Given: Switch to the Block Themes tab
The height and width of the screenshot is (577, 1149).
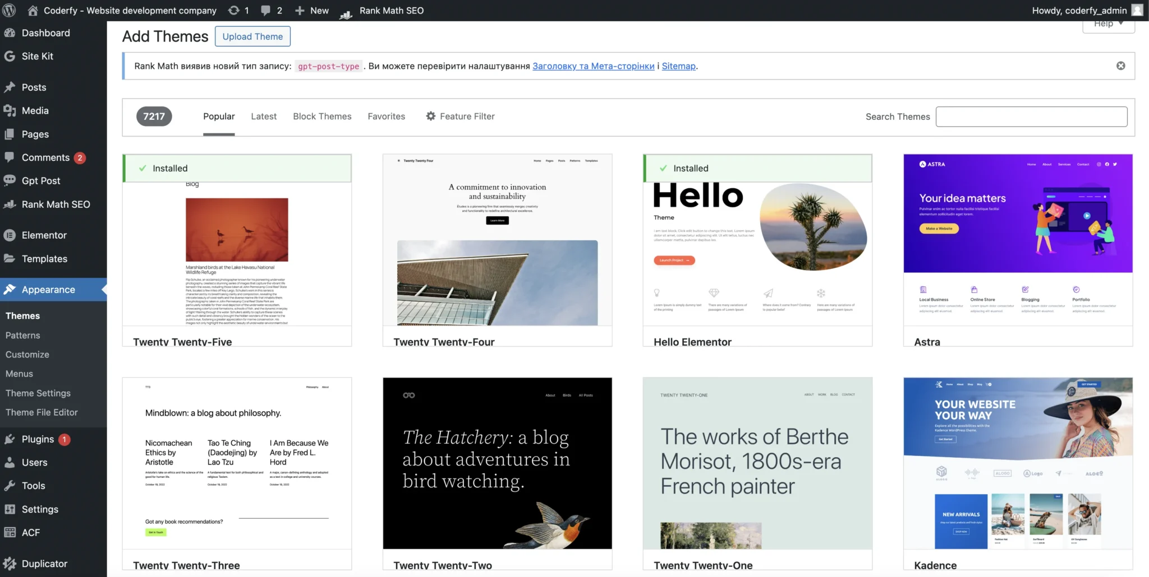Looking at the screenshot, I should pos(322,117).
